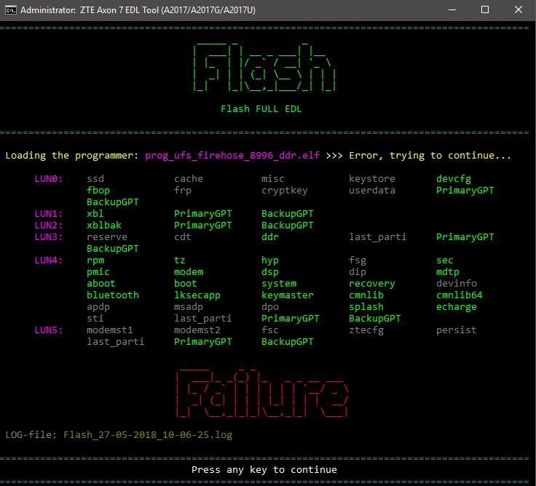
Task: Click the 'apdp' partition entry
Action: pos(98,307)
